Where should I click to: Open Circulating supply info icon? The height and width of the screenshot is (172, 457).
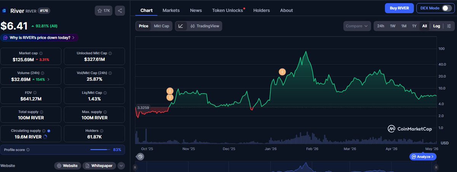[44, 131]
